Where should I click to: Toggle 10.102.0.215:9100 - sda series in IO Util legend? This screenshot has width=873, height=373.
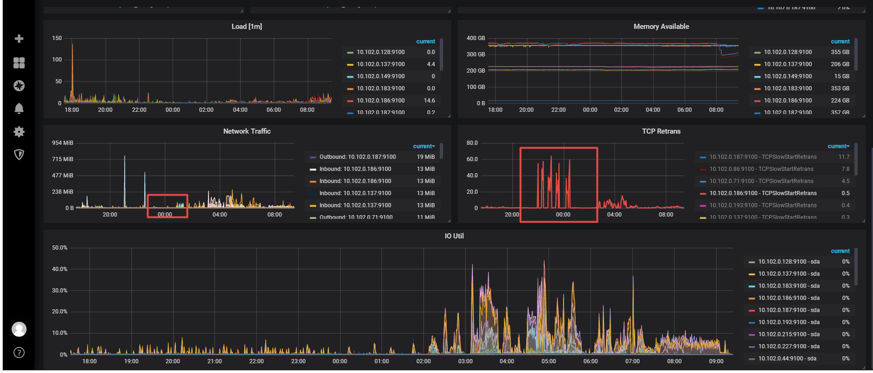pos(788,334)
